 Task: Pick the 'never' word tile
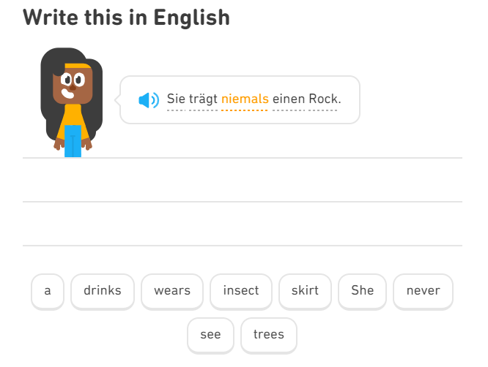[423, 291]
